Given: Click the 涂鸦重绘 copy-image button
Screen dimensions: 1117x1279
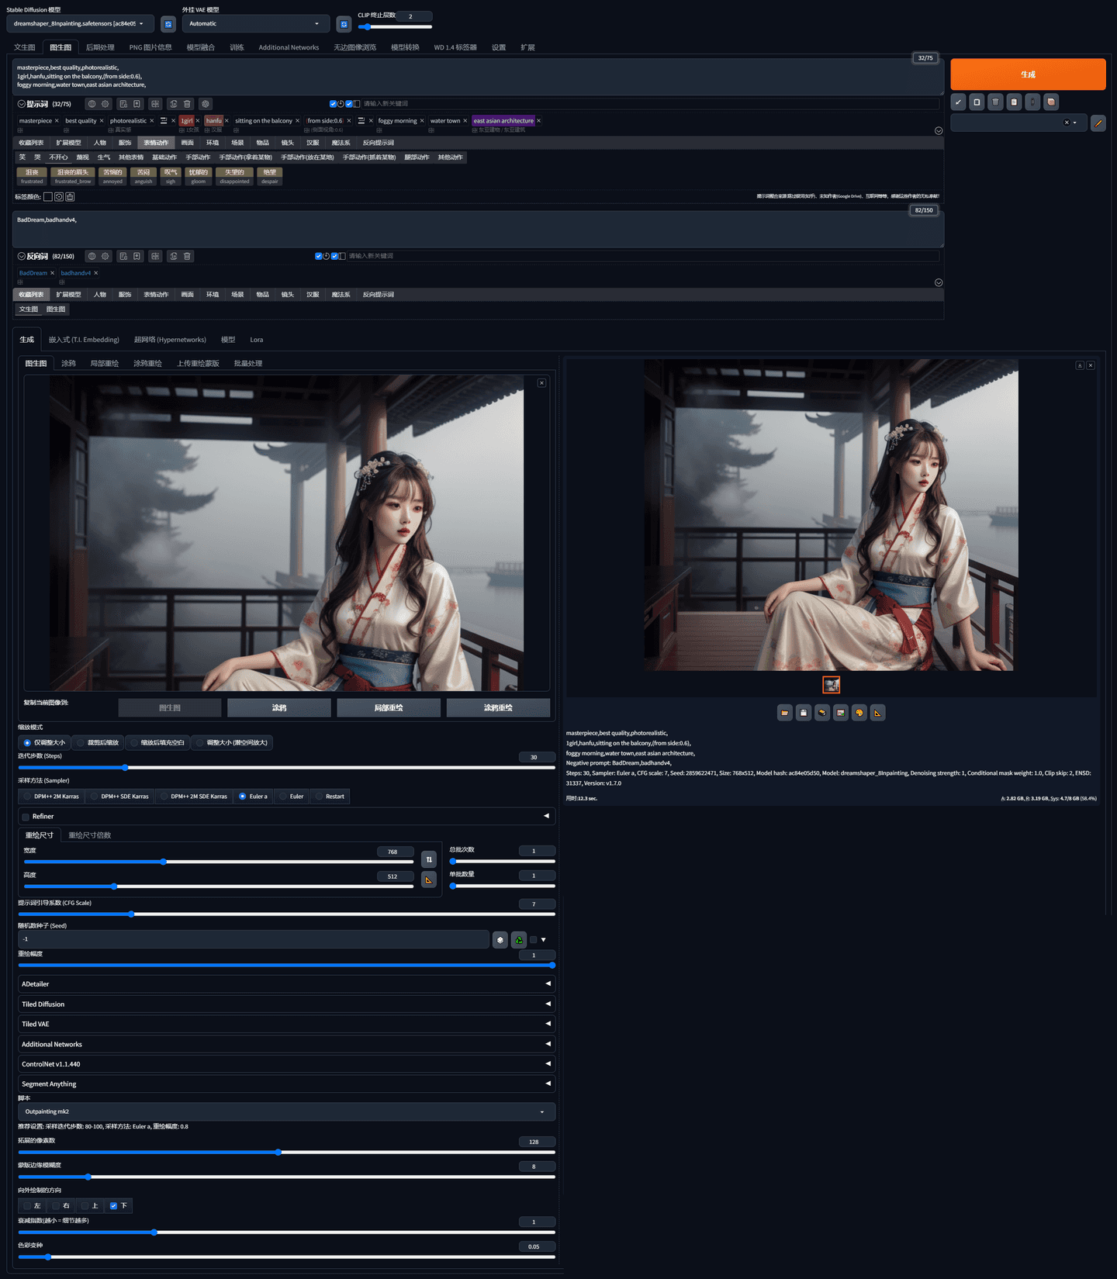Looking at the screenshot, I should [498, 707].
